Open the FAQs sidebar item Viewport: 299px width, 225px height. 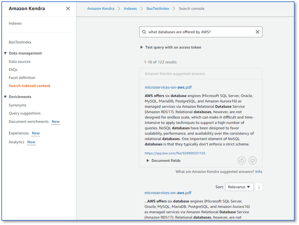13,70
